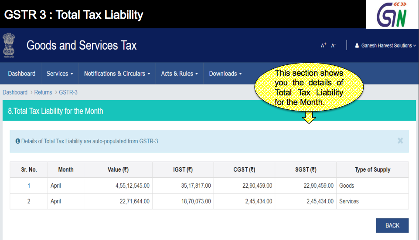Click the GSTN logo
Screen dimensions: 419x240
pos(392,14)
